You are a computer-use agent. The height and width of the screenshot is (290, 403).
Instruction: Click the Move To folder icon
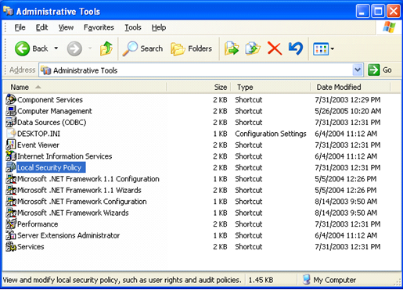[232, 48]
